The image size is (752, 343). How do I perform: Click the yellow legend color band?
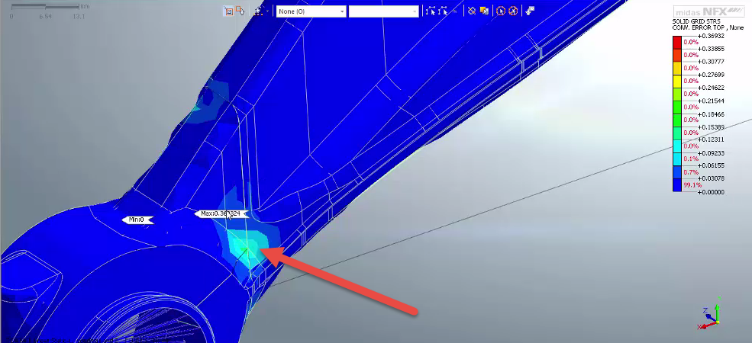677,81
